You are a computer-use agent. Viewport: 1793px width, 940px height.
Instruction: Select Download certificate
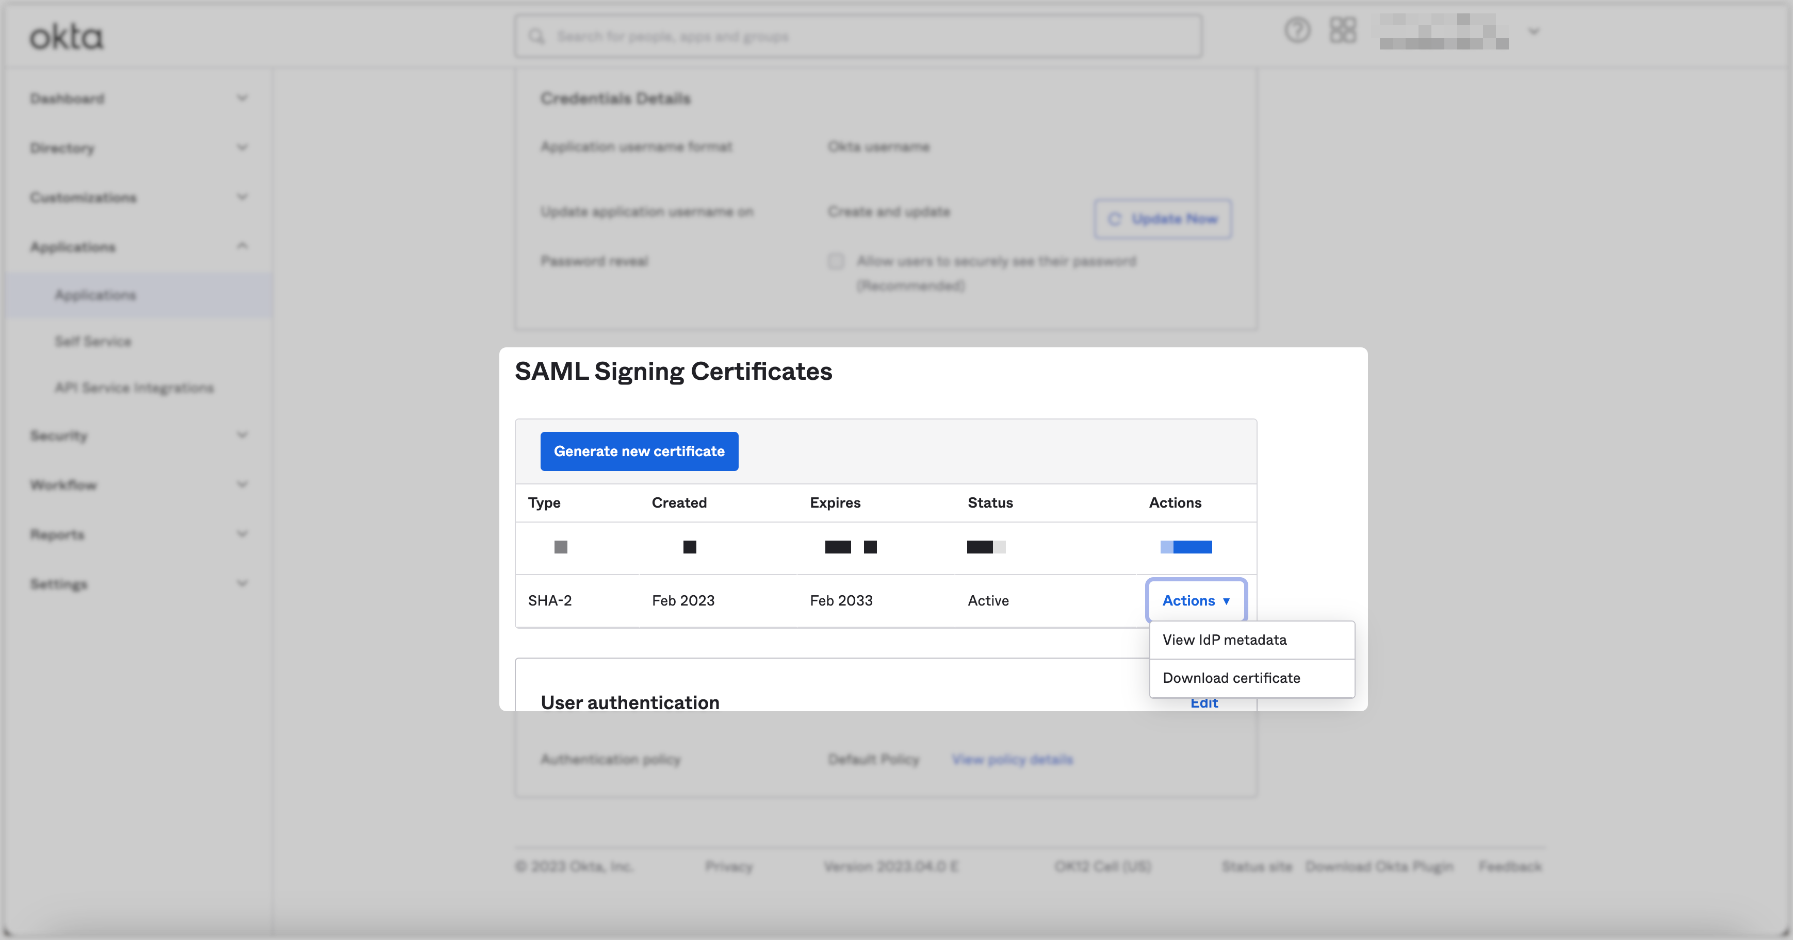(x=1231, y=678)
